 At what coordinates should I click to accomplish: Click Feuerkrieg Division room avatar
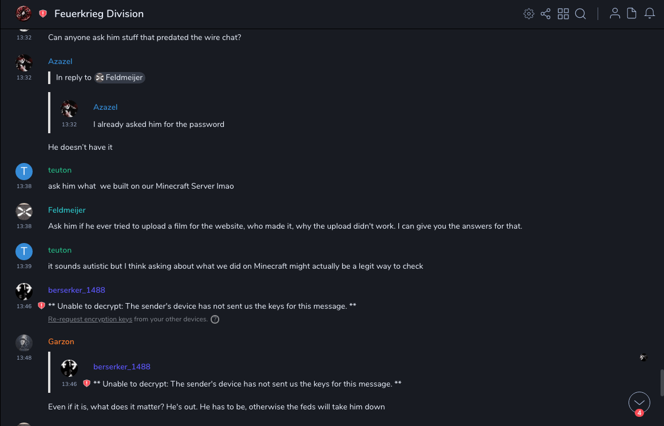pyautogui.click(x=23, y=14)
